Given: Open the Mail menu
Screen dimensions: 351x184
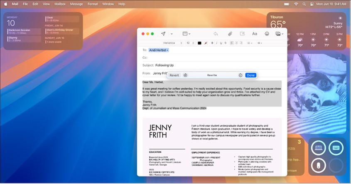Looking at the screenshot, I should coord(15,4).
